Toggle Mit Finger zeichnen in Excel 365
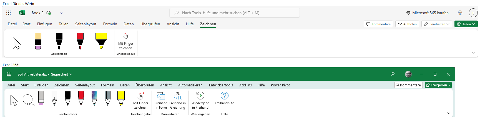 (141, 101)
